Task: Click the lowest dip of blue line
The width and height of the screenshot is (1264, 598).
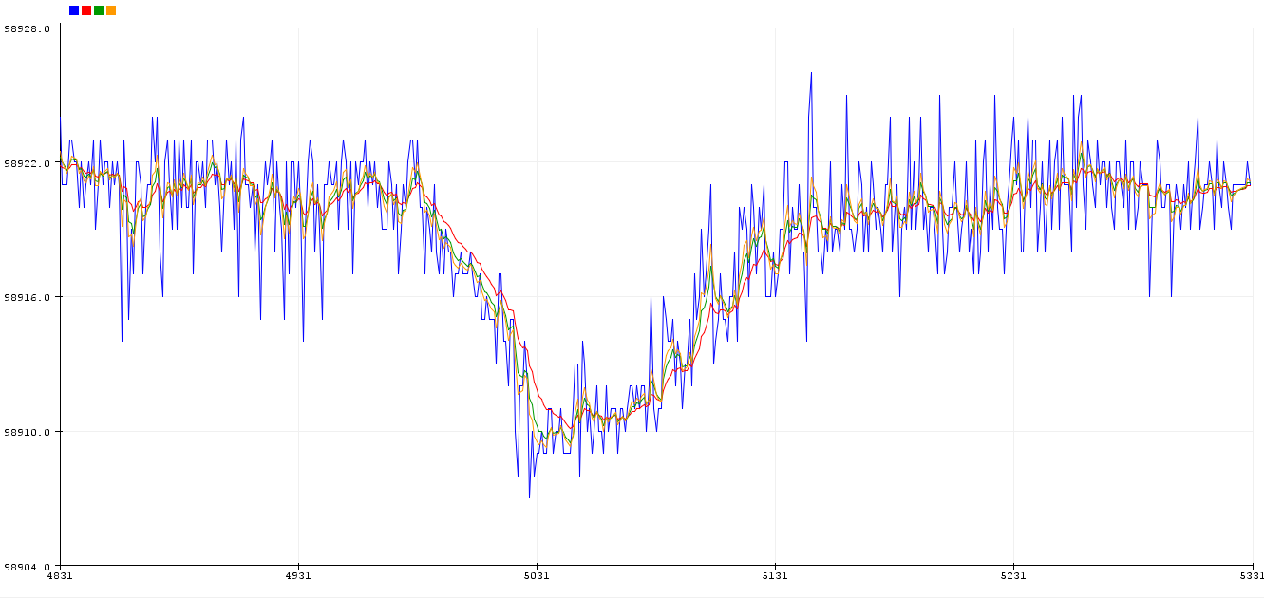Action: 529,497
